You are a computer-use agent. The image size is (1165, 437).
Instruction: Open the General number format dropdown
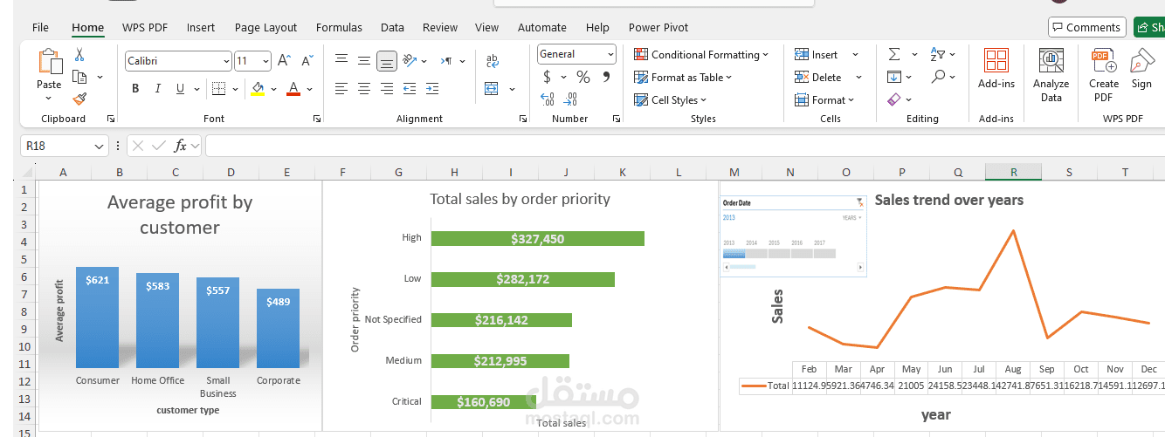610,54
